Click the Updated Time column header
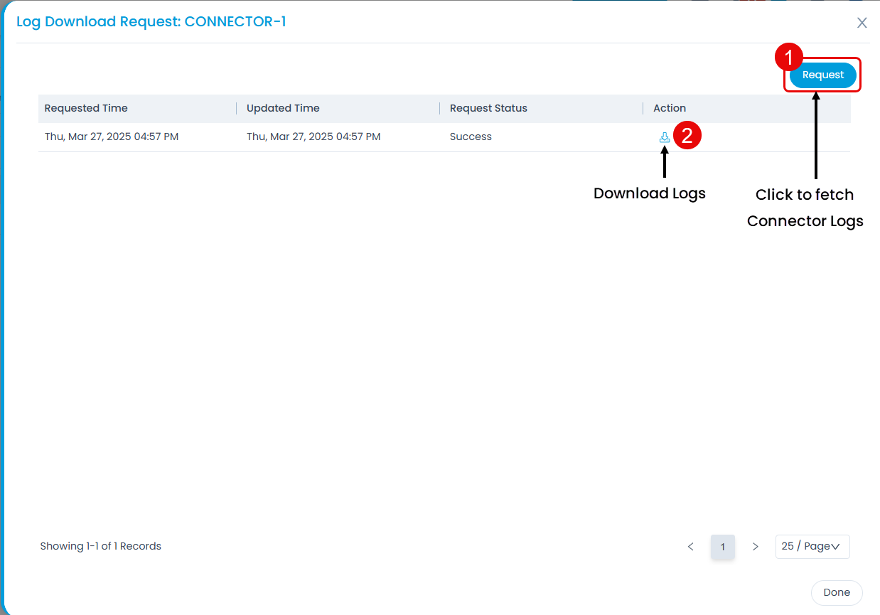Viewport: 880px width, 615px height. (283, 108)
